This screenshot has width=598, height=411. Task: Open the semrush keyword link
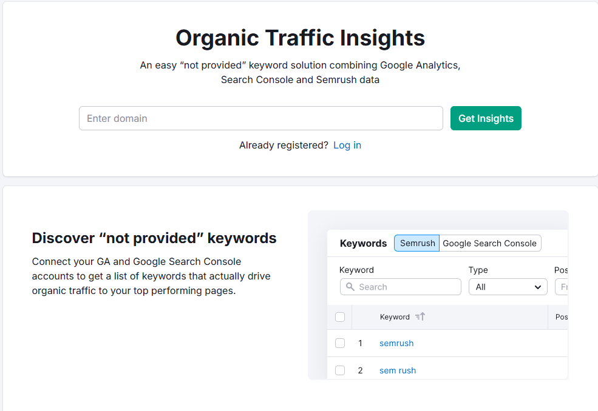coord(396,343)
